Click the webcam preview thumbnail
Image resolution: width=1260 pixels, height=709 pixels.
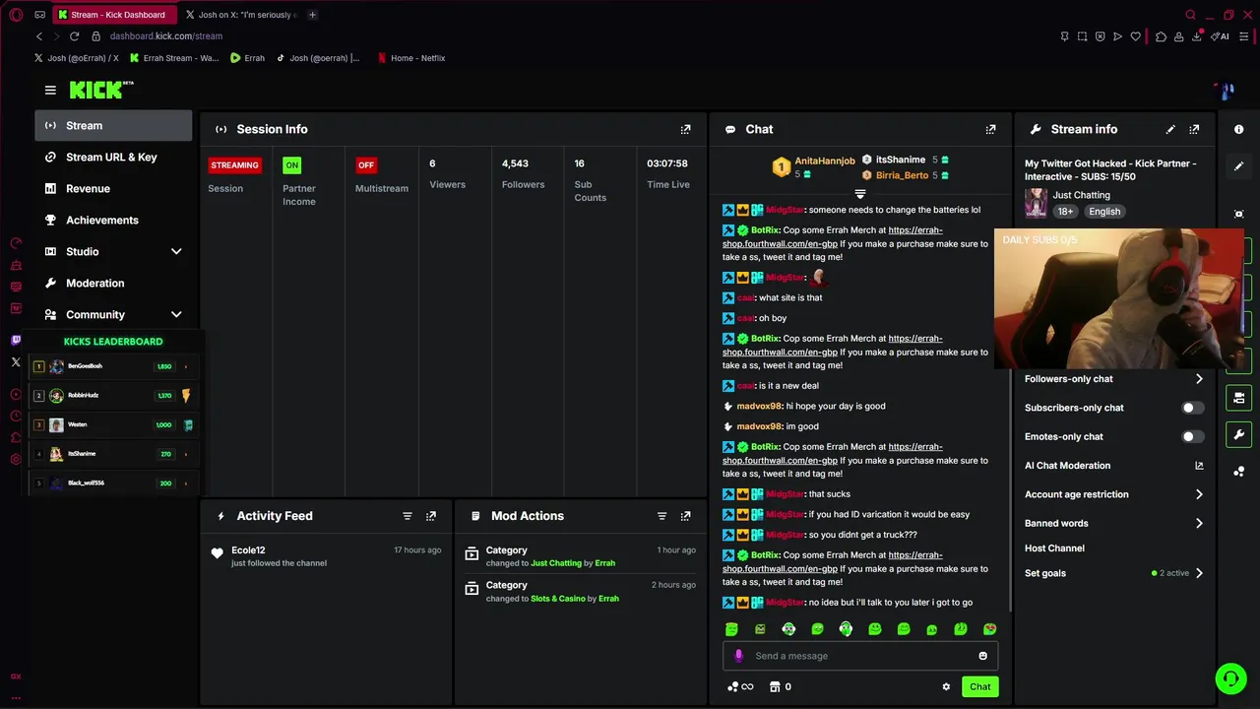click(1119, 299)
